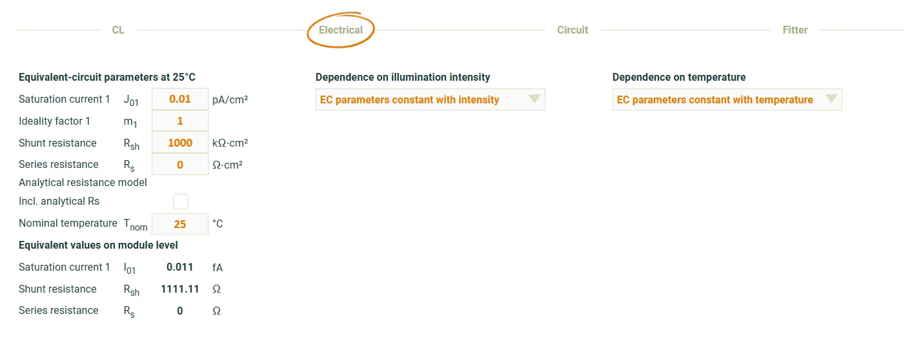Click the Equivalent-circuit parameters at 25°C heading

pos(107,77)
